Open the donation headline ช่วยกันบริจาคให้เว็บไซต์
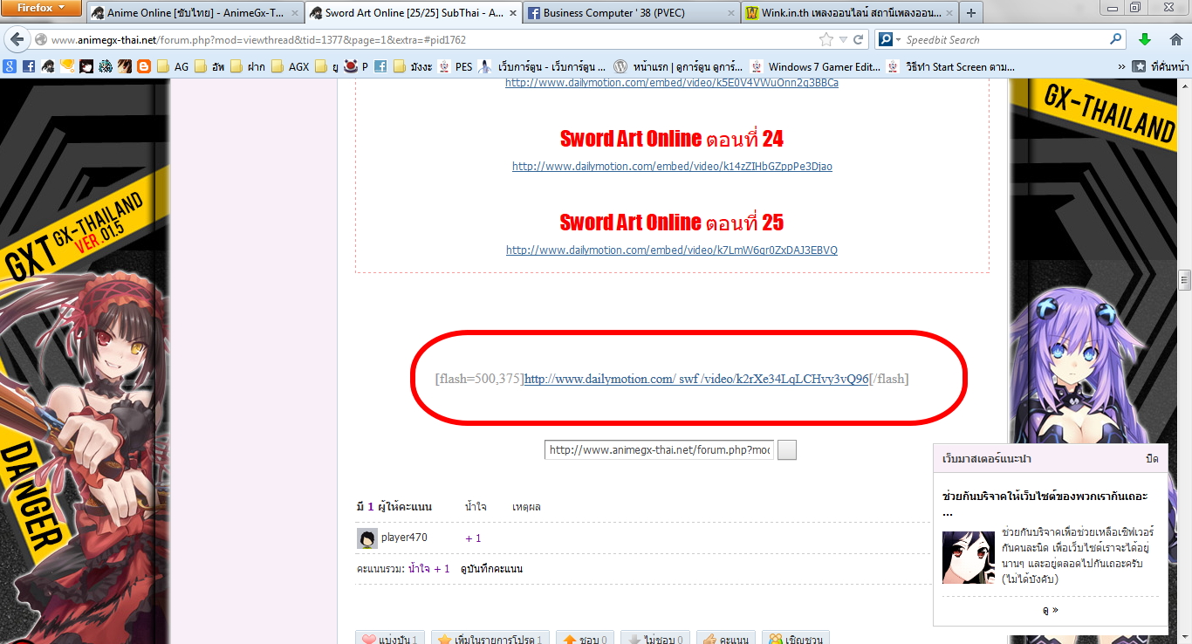This screenshot has width=1192, height=644. (1045, 504)
